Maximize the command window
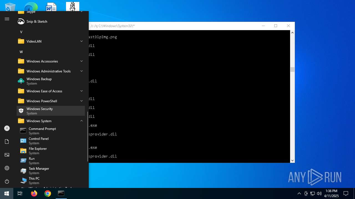This screenshot has width=355, height=199. point(276,26)
